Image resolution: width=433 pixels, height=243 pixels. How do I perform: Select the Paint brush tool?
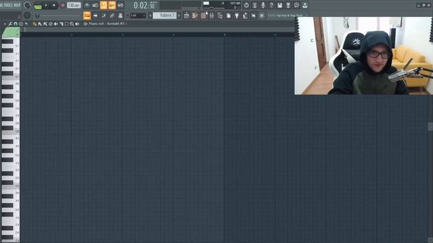(40, 24)
